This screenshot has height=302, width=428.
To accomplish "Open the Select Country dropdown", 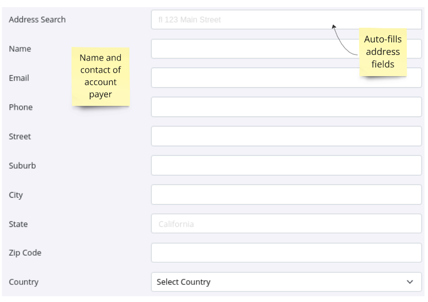I will tap(282, 282).
